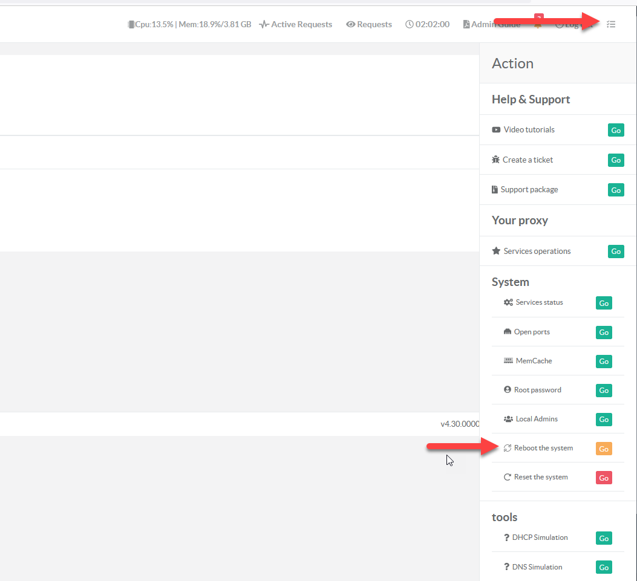Open the Admin Guide PDF link
The width and height of the screenshot is (637, 581).
tap(491, 24)
